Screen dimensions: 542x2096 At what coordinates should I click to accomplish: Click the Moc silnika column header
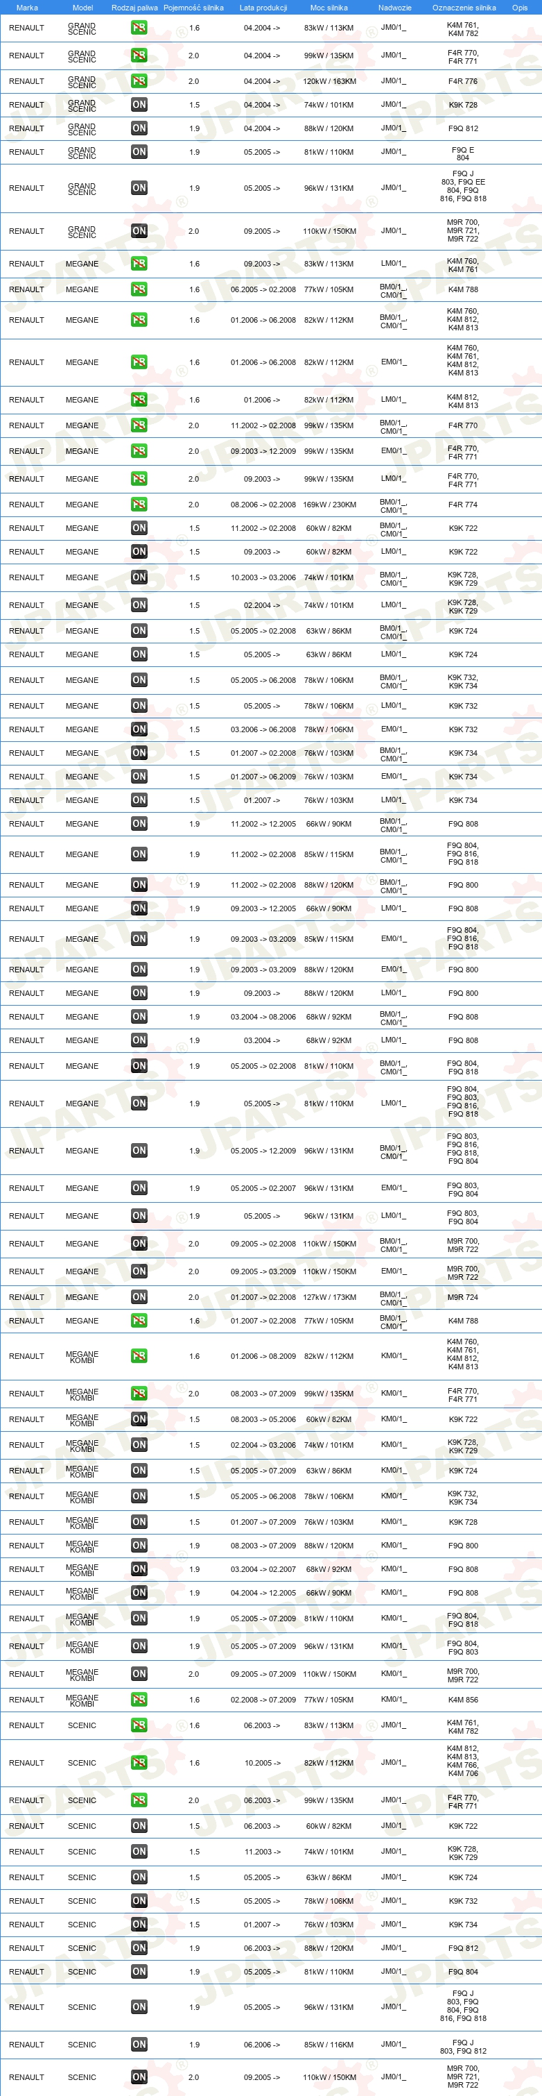(x=329, y=8)
